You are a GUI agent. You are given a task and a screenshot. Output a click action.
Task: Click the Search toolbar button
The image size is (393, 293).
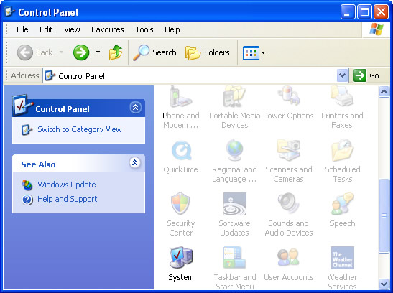(x=154, y=52)
